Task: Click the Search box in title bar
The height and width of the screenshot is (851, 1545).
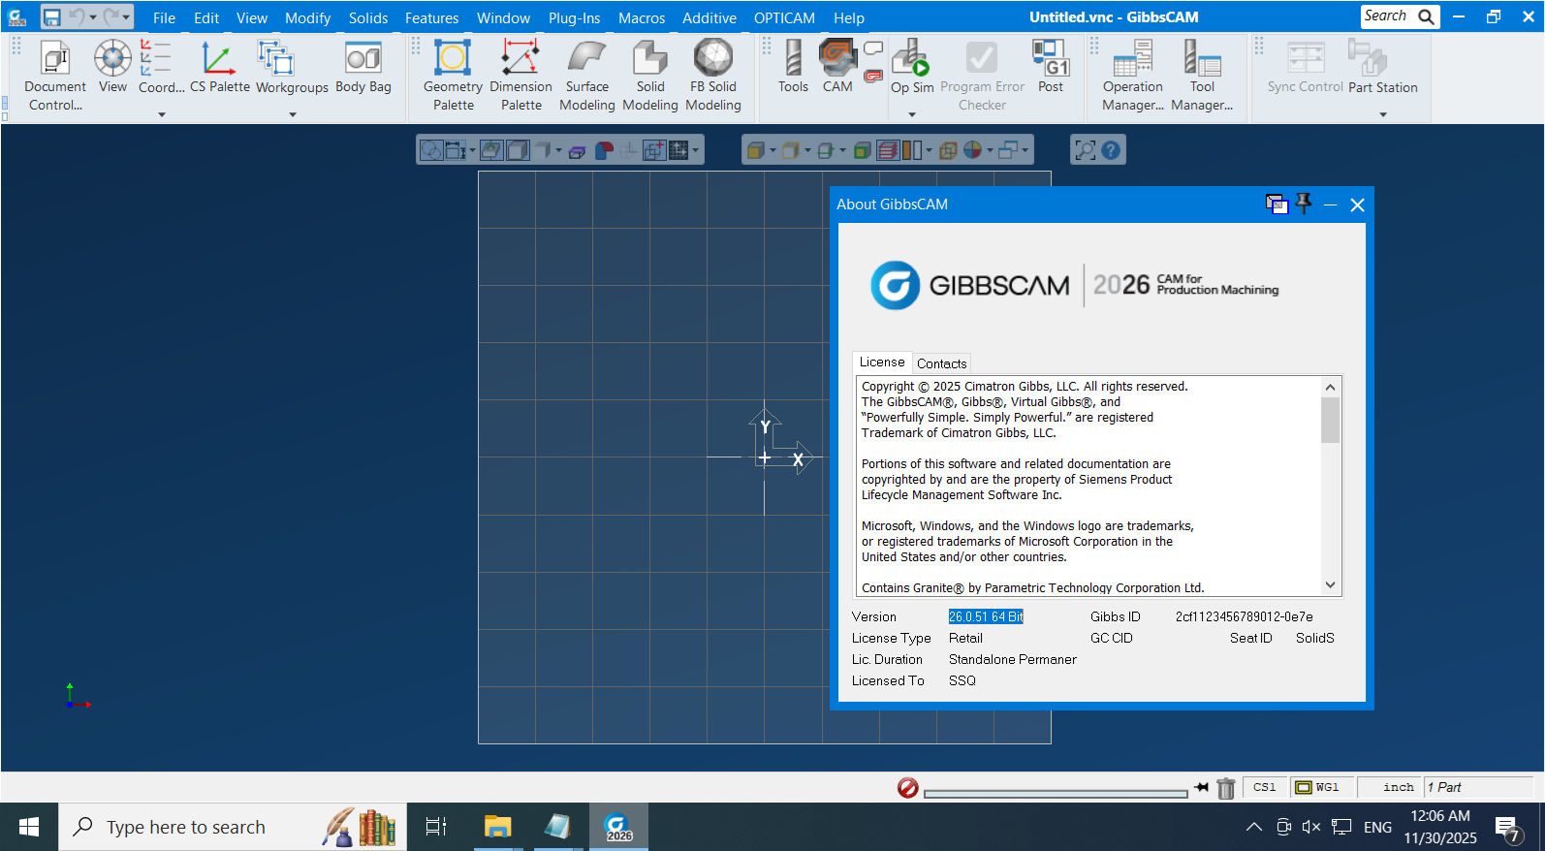Action: click(x=1400, y=16)
